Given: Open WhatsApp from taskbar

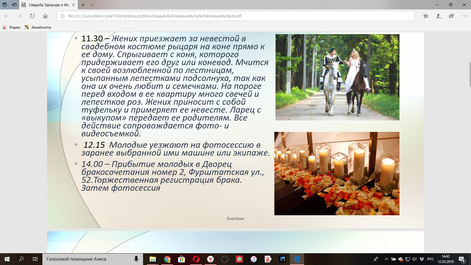Looking at the screenshot, I should [239, 259].
